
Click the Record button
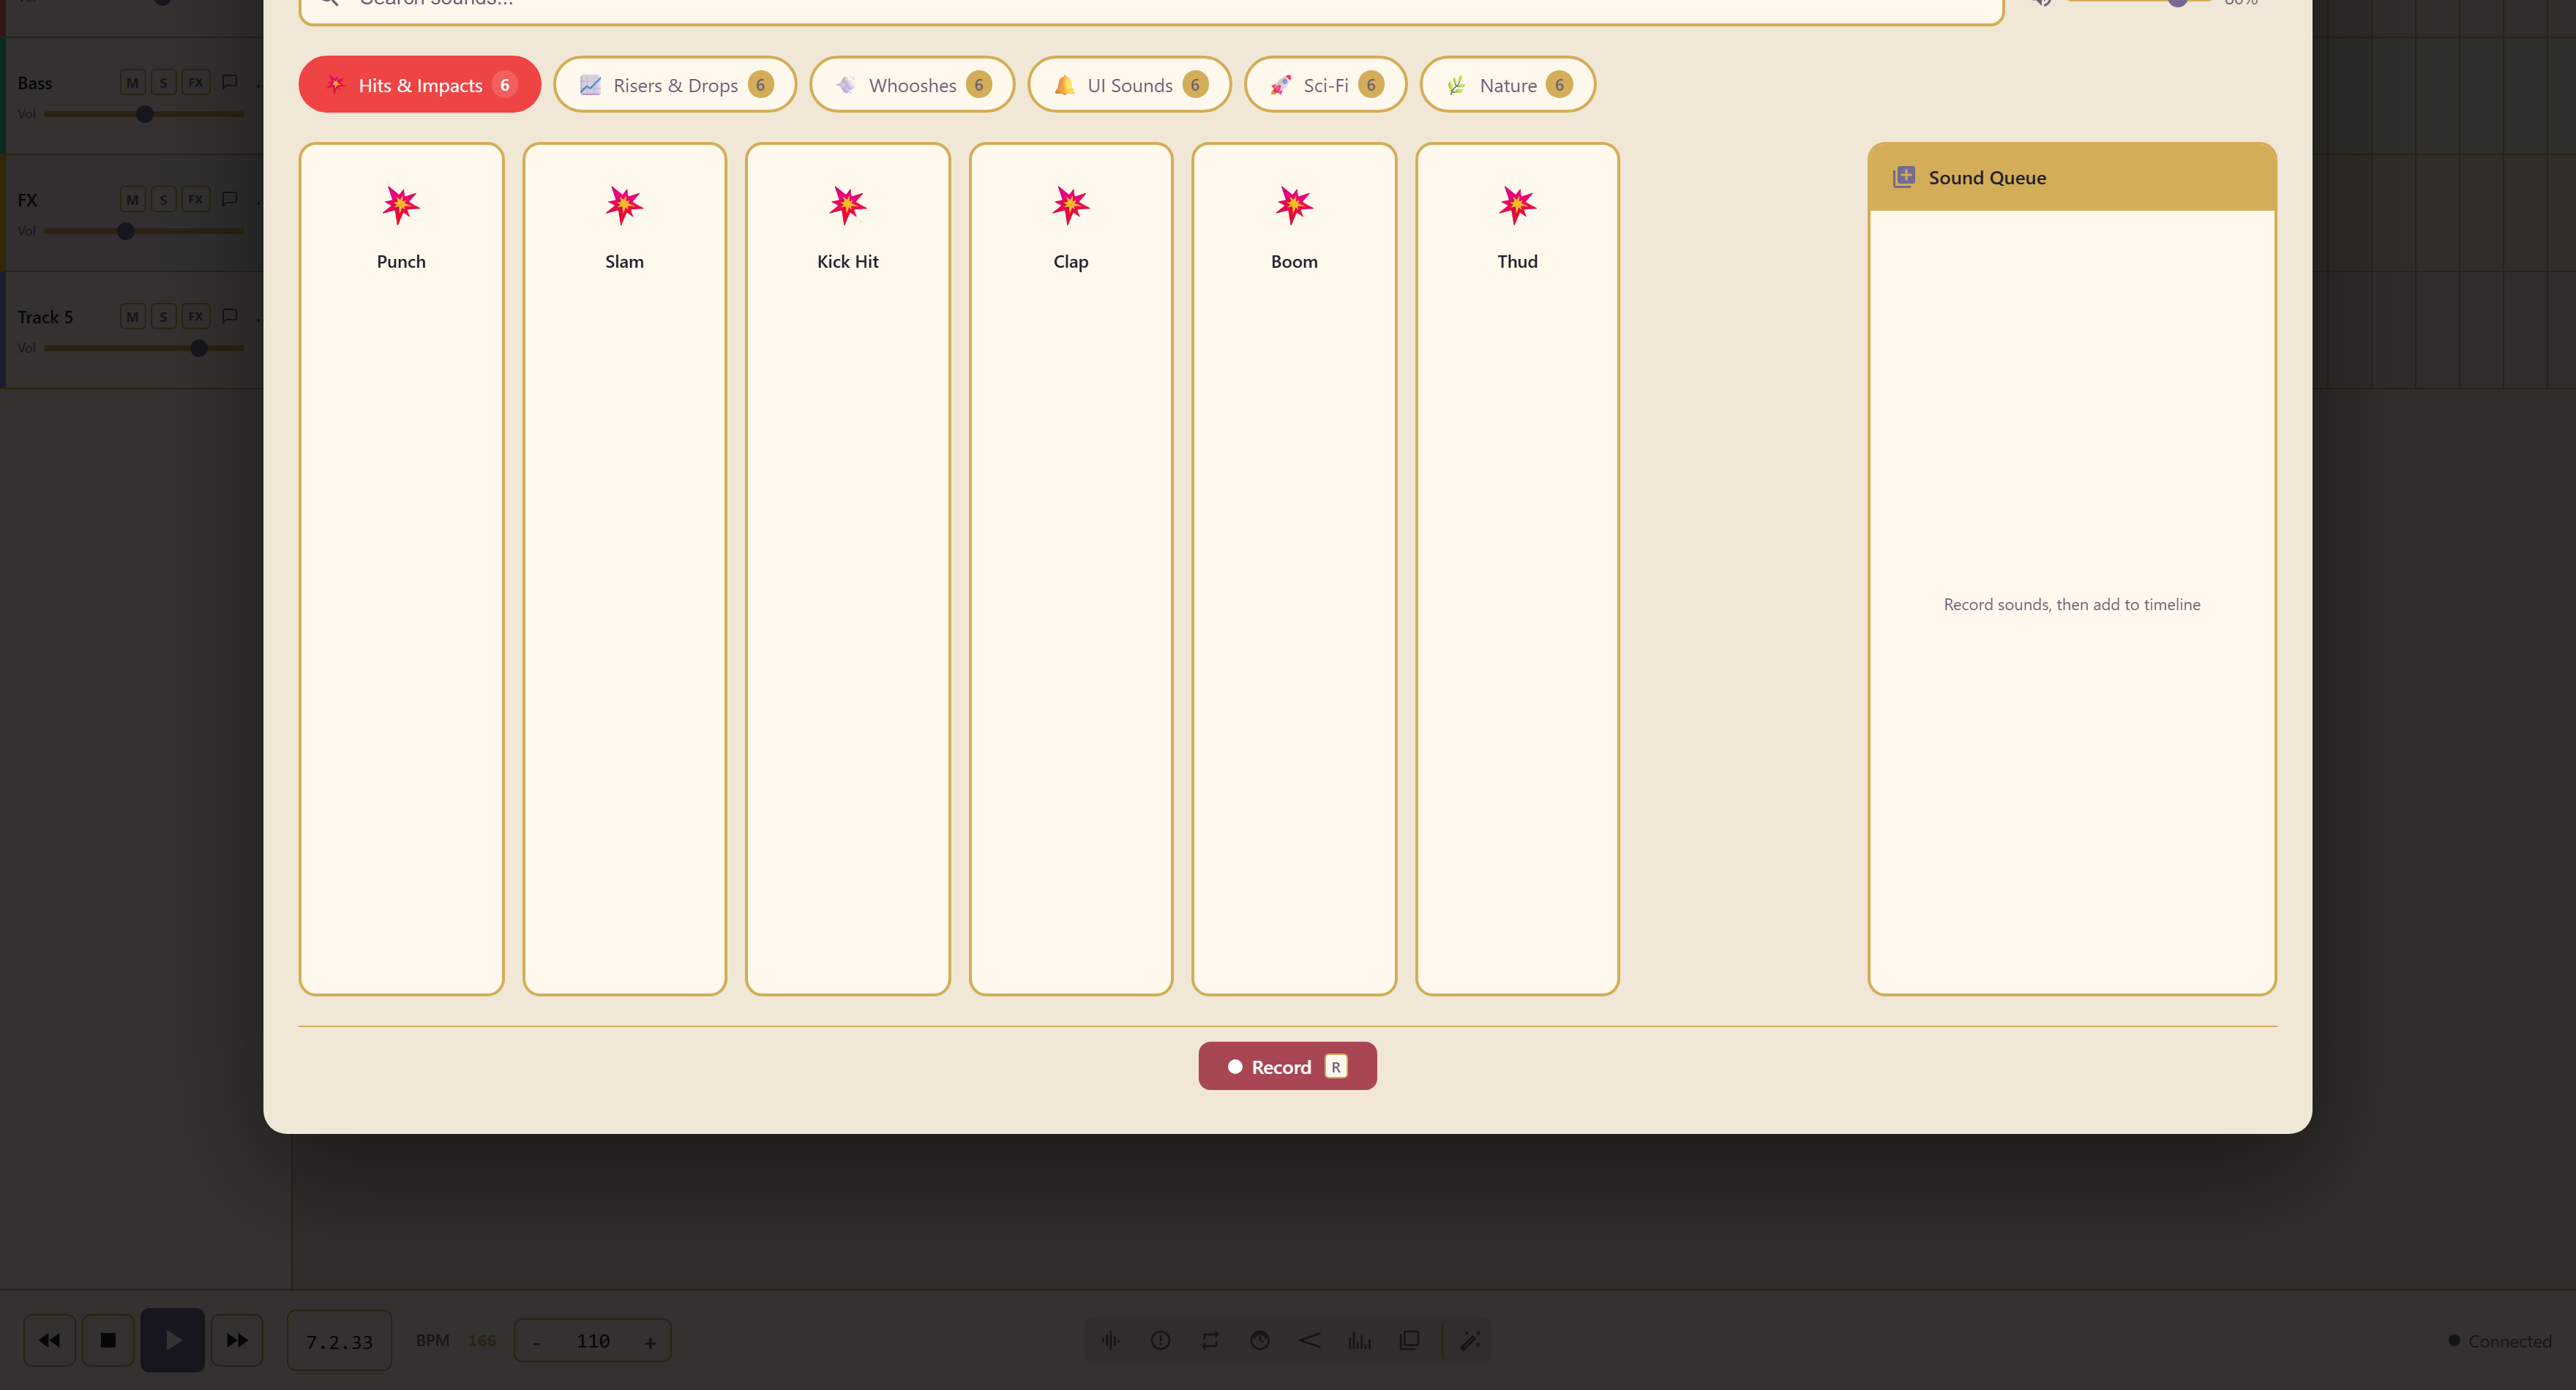coord(1287,1066)
